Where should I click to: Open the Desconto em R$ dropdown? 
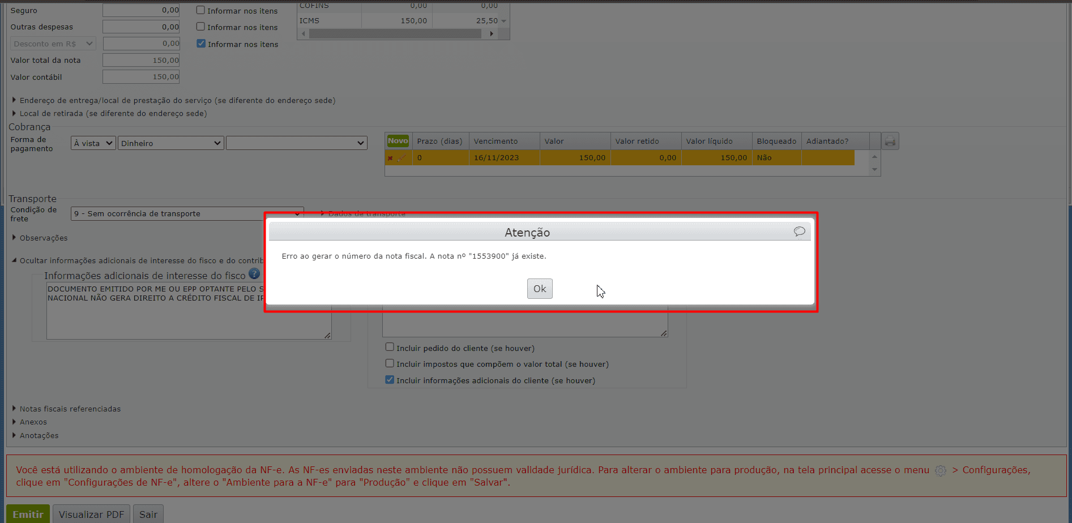(x=53, y=44)
